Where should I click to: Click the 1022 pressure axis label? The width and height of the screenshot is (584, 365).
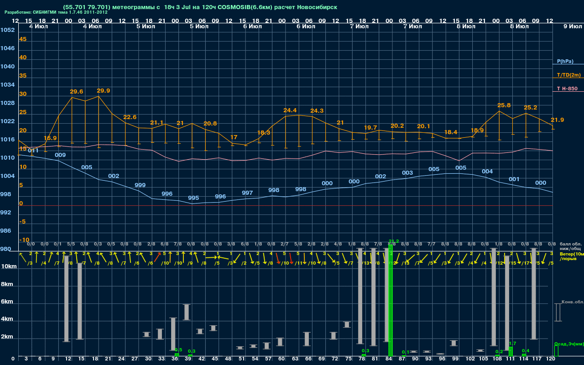(7, 121)
